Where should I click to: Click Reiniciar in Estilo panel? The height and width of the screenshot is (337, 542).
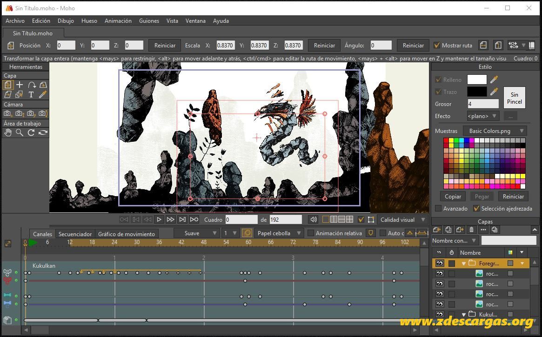tap(513, 197)
